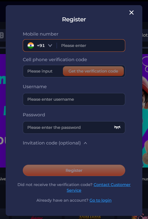The image size is (148, 219).
Task: Click the India flag icon
Action: (x=31, y=46)
